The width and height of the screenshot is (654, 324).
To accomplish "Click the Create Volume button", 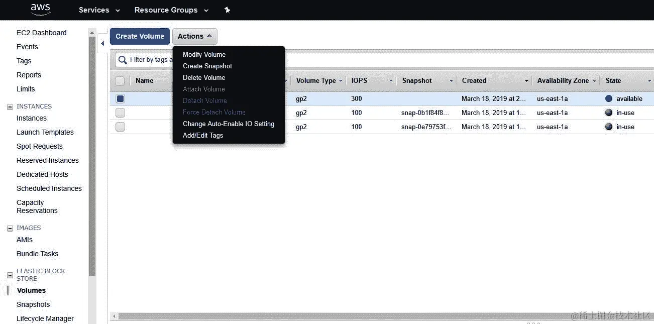I will coord(140,36).
